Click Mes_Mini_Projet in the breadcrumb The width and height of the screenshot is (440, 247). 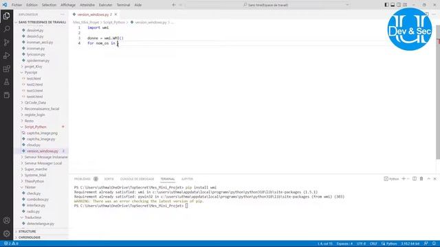(86, 23)
